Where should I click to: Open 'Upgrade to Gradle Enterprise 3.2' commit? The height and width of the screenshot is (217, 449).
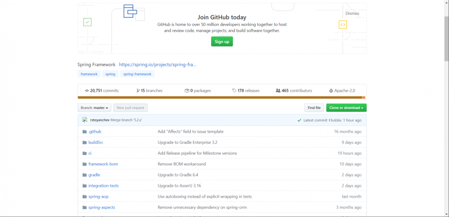click(188, 143)
